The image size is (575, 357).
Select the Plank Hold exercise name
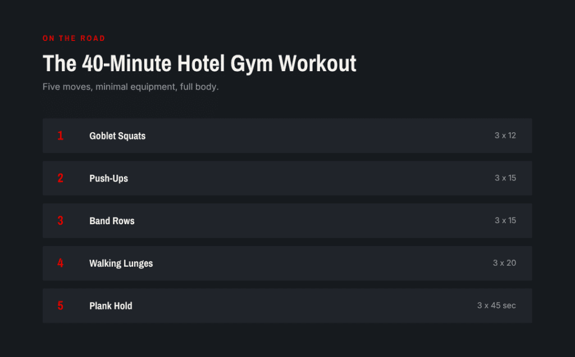[x=111, y=306]
